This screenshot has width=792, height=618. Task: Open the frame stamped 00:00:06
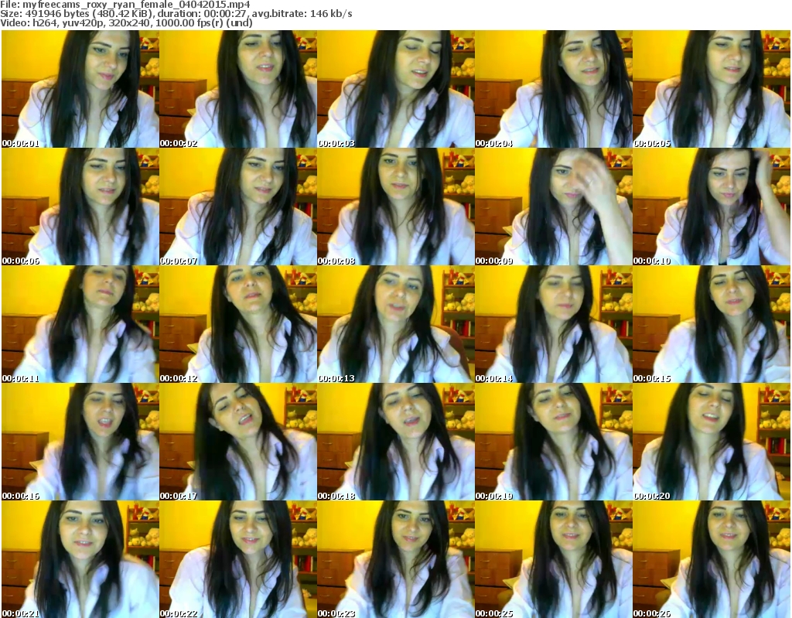80,207
